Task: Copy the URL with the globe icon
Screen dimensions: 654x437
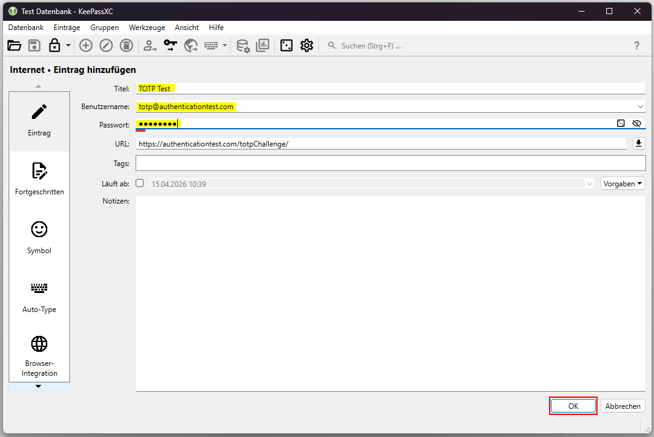Action: 191,45
